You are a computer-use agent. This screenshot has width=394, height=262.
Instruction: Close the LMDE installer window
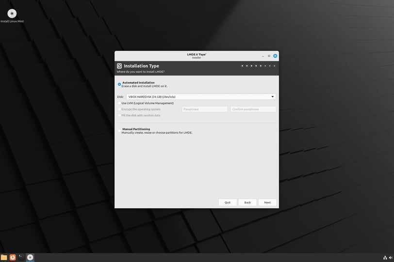click(275, 56)
